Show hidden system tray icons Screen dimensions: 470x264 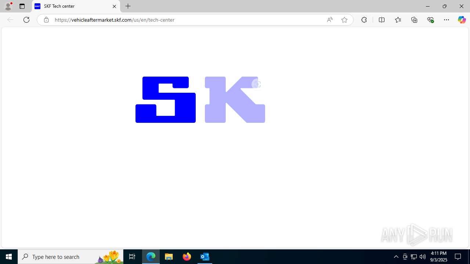pyautogui.click(x=396, y=257)
